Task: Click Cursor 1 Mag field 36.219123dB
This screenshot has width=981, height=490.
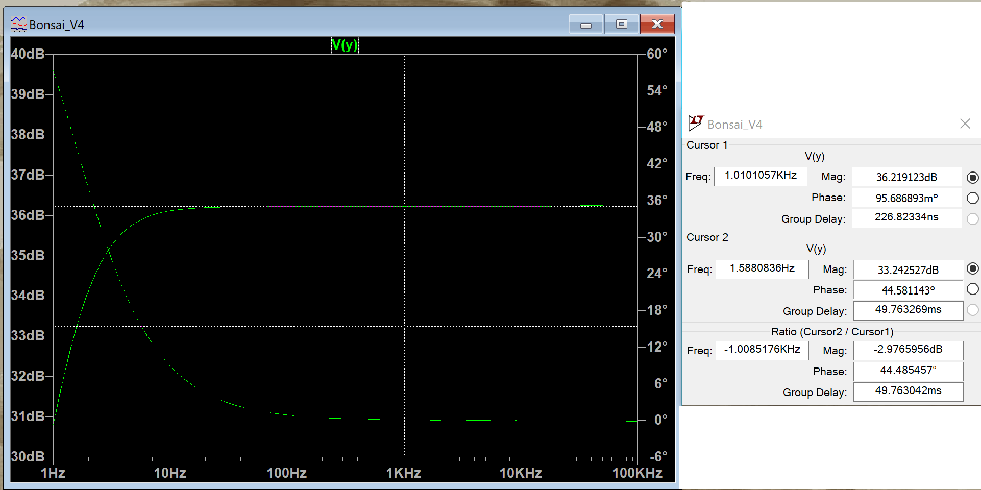Action: coord(907,177)
